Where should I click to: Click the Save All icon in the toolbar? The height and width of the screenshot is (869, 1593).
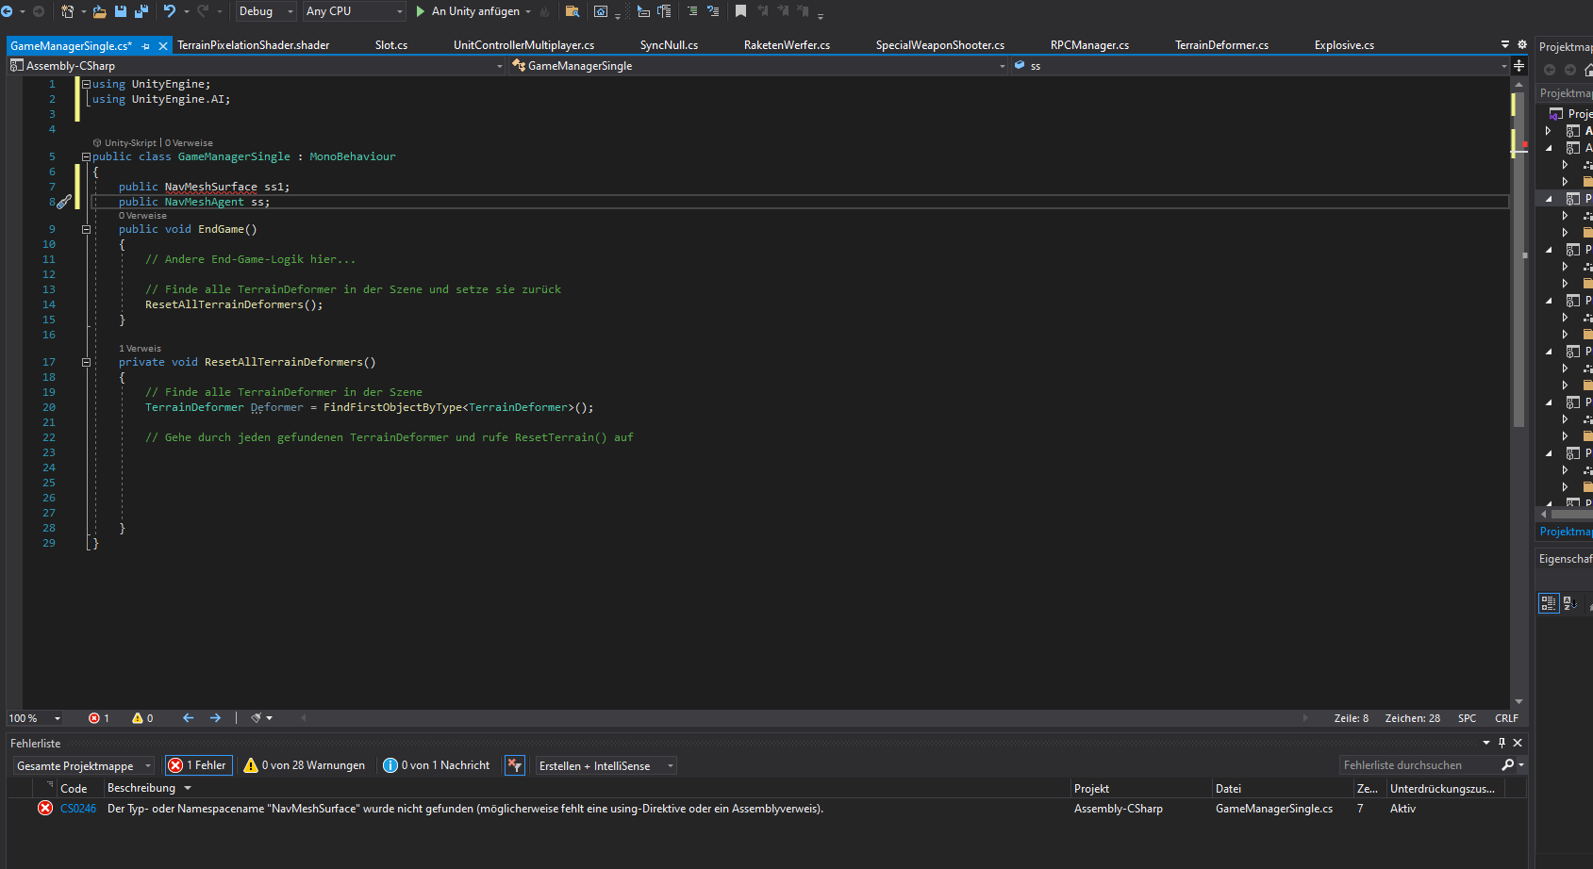(x=141, y=11)
